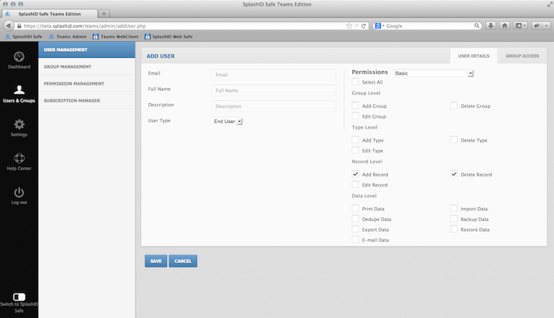
Task: Enable the Edit Record checkbox
Action: 355,185
